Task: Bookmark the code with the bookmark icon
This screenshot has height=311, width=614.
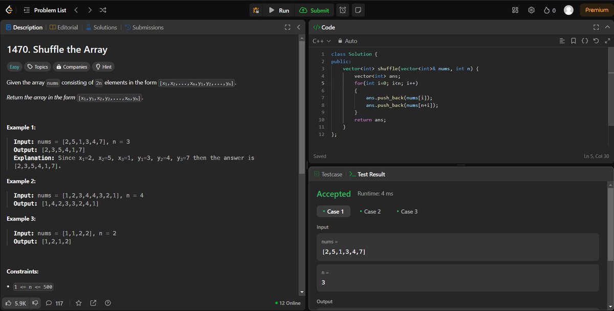Action: pyautogui.click(x=573, y=41)
